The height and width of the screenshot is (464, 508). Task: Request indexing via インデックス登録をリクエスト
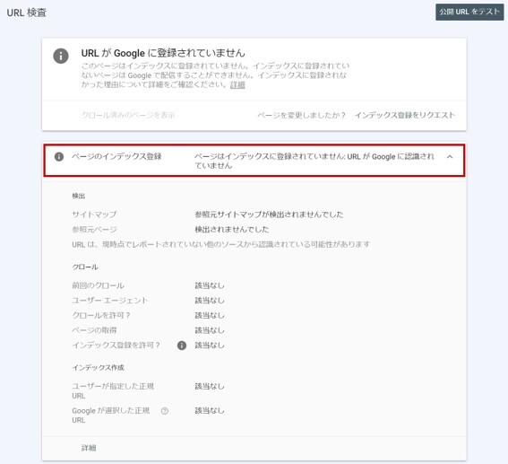[x=405, y=115]
